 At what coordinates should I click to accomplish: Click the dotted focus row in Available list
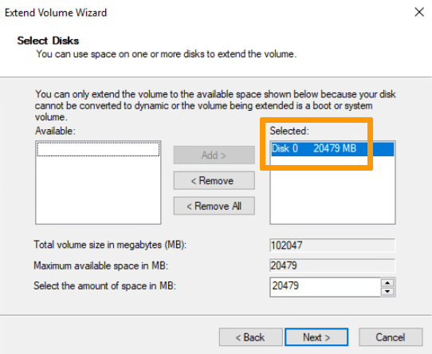[x=98, y=149]
